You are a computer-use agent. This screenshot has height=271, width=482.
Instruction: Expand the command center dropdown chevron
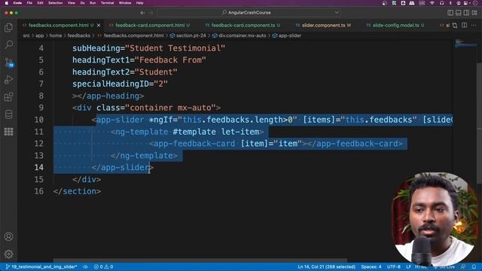point(337,13)
